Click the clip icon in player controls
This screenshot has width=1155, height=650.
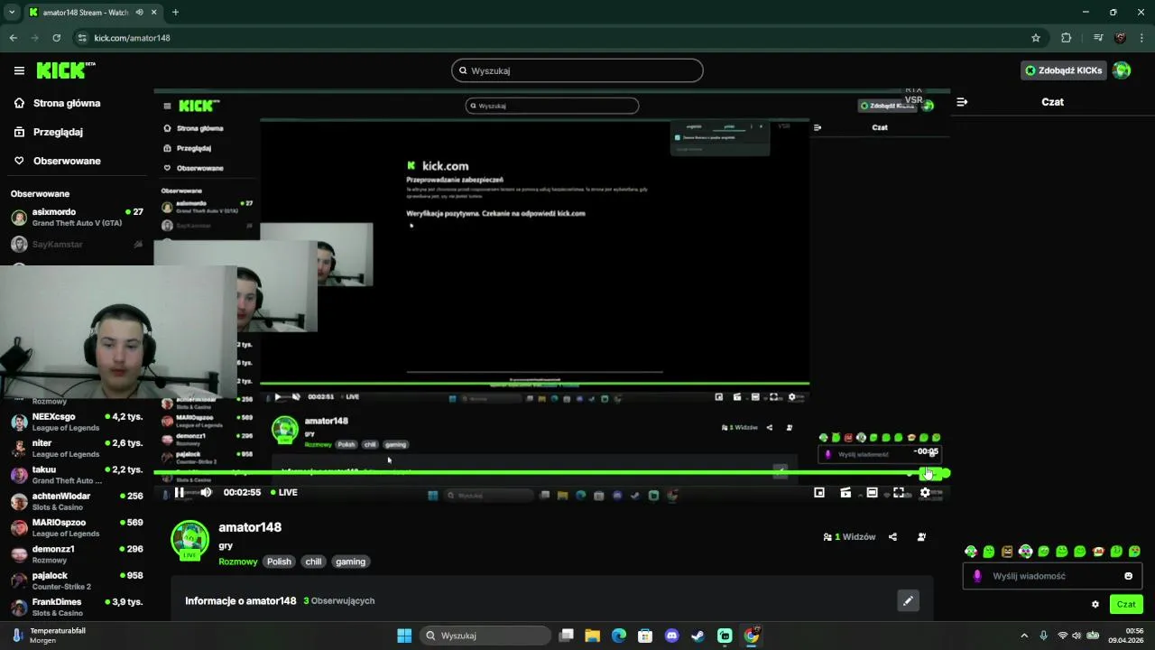point(845,492)
